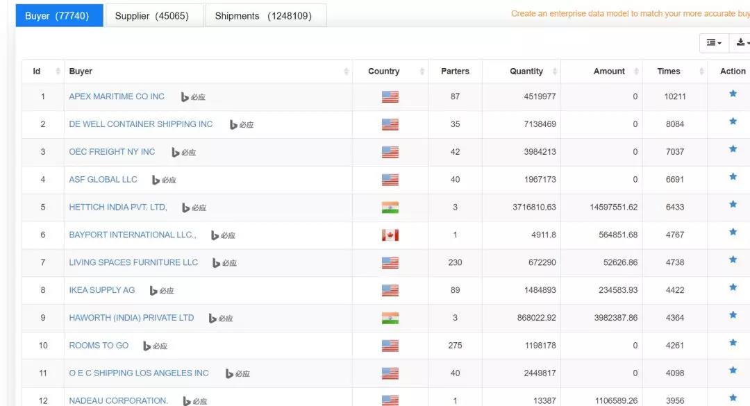
Task: Star the HAWORTH (INDIA) PRIVATE LTD row
Action: click(x=733, y=315)
